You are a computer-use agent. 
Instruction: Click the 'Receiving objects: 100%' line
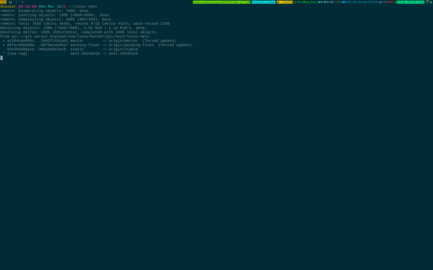(x=74, y=28)
